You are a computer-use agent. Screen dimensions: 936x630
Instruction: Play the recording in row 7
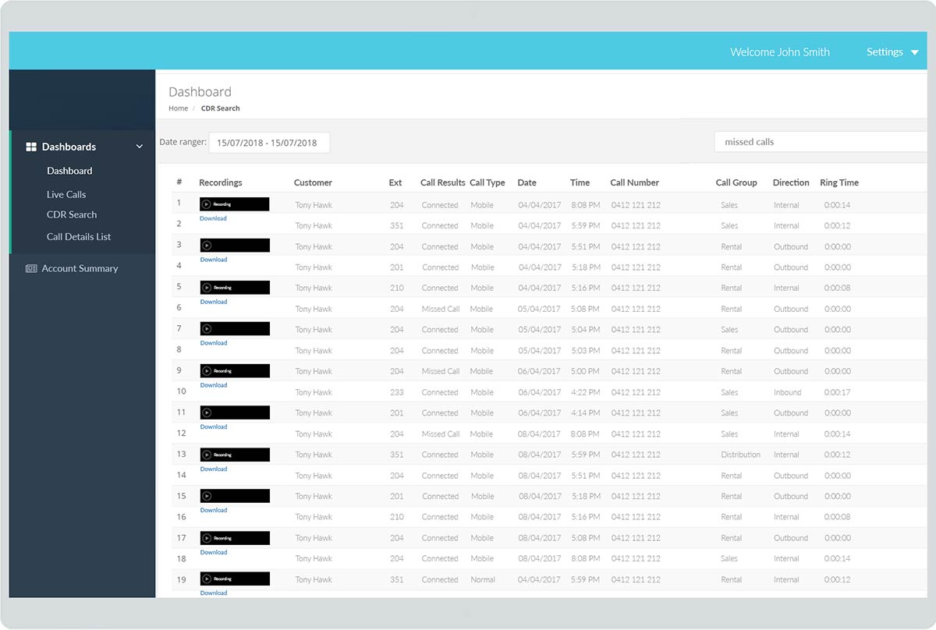click(x=206, y=329)
